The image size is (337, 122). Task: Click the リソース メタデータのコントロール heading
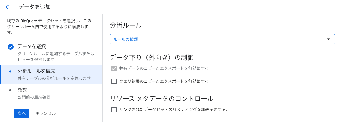coord(161,98)
